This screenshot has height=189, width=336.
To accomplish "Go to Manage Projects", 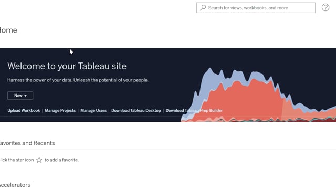I will coord(60,111).
